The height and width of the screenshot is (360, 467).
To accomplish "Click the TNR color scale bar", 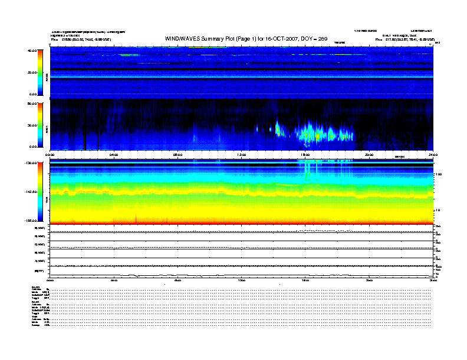I will (x=40, y=192).
